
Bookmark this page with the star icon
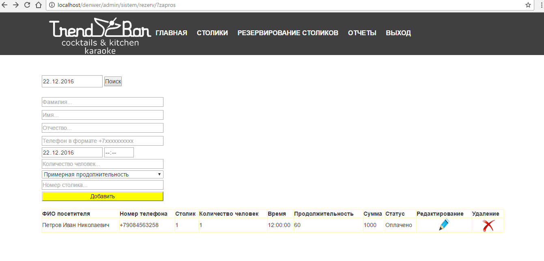tap(528, 5)
